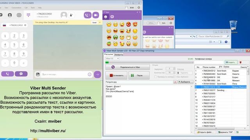The width and height of the screenshot is (250, 140).
Task: Open the Tools menu in Viber
Action: click(33, 8)
